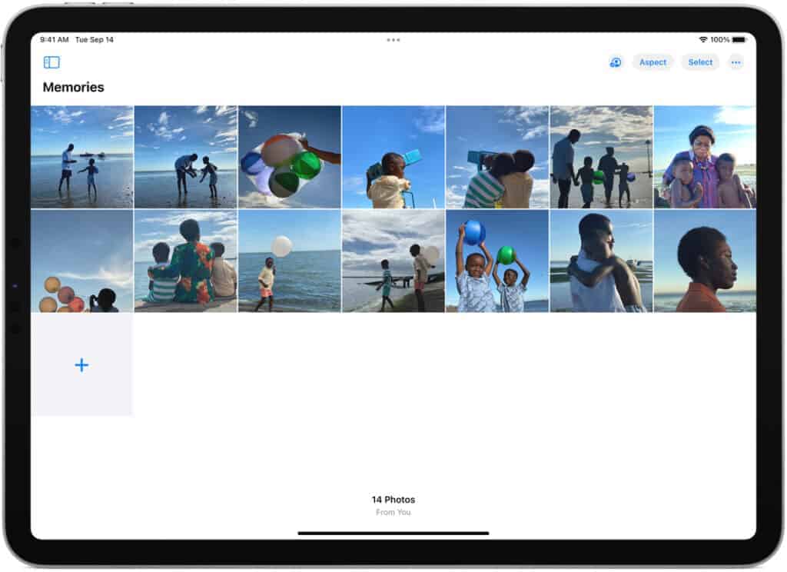The width and height of the screenshot is (787, 572).
Task: Open the three-dot More options menu
Action: point(736,62)
